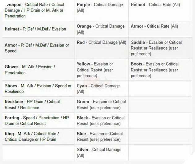Click the Black Evasion cell
Viewport: 195px width, 164px height.
click(102, 121)
